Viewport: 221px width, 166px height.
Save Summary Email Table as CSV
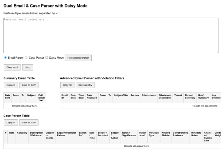pos(29,85)
